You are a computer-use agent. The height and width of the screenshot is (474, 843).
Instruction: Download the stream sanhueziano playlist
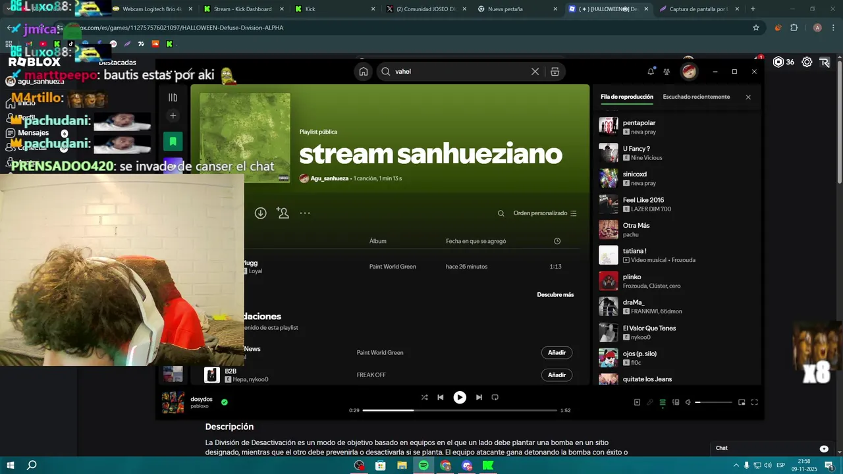261,213
